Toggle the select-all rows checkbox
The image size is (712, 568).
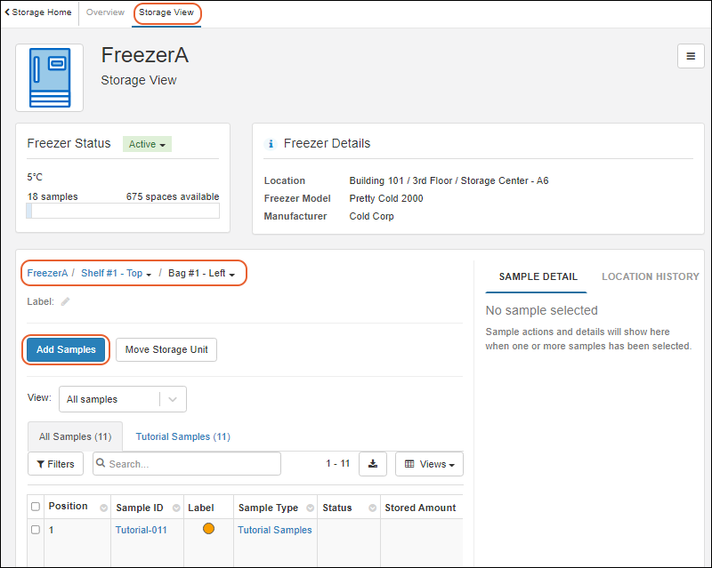(36, 507)
